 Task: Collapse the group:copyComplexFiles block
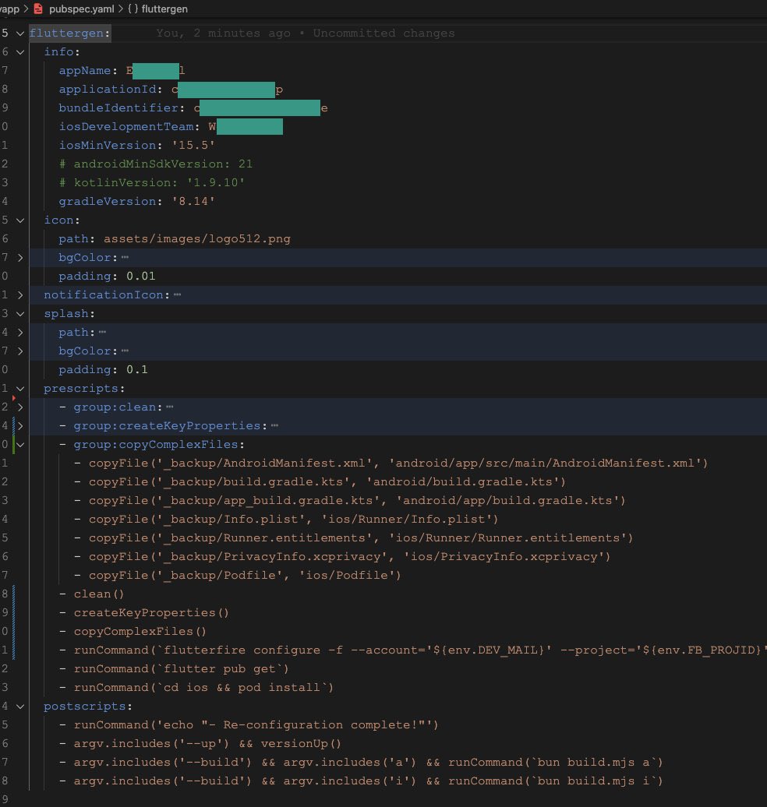click(x=20, y=445)
